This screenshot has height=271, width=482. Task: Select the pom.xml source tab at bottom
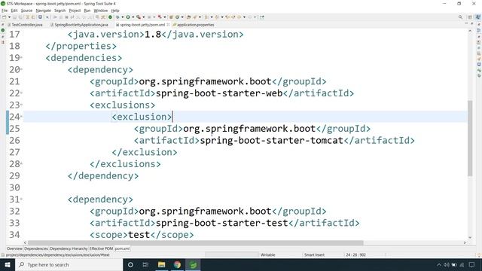pos(122,248)
